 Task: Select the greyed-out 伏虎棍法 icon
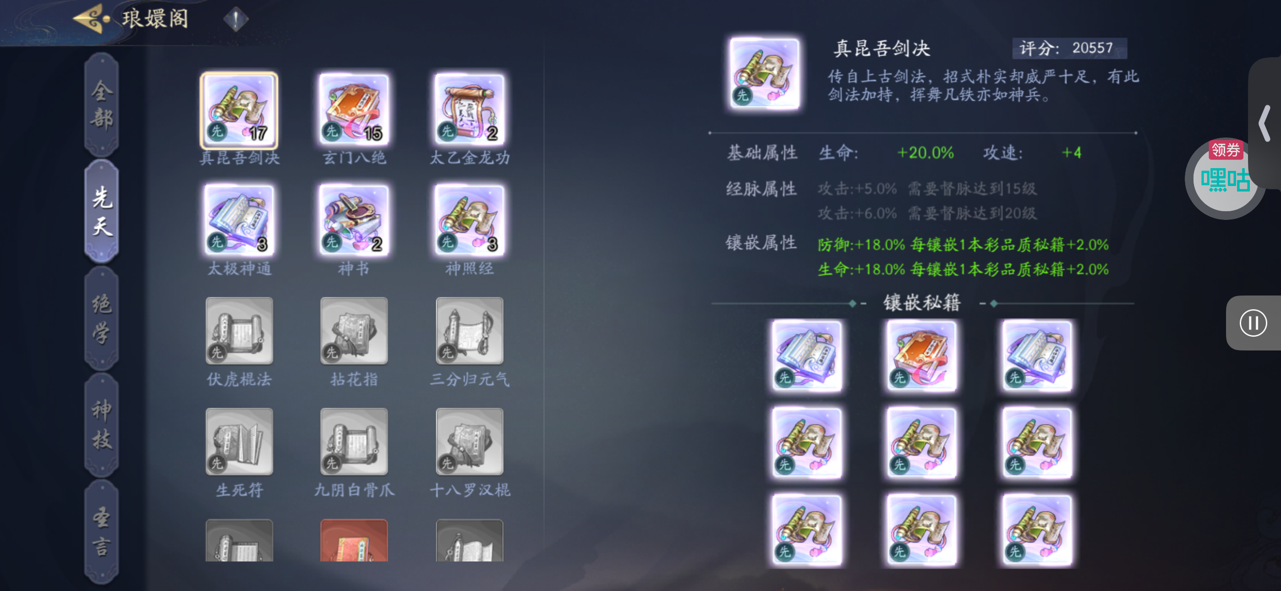coord(239,331)
